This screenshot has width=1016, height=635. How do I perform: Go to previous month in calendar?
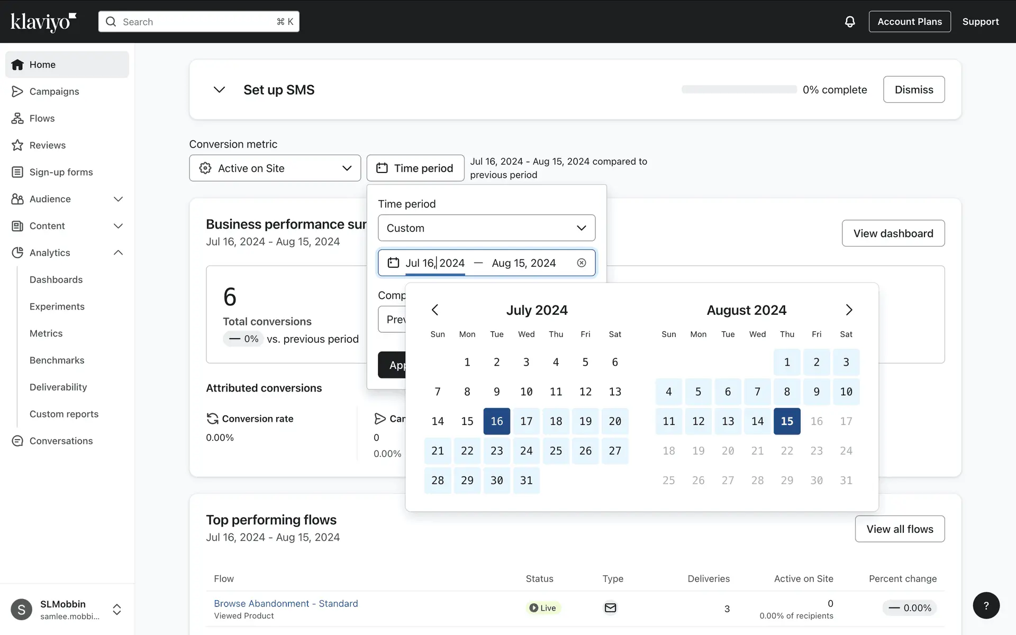pyautogui.click(x=435, y=310)
